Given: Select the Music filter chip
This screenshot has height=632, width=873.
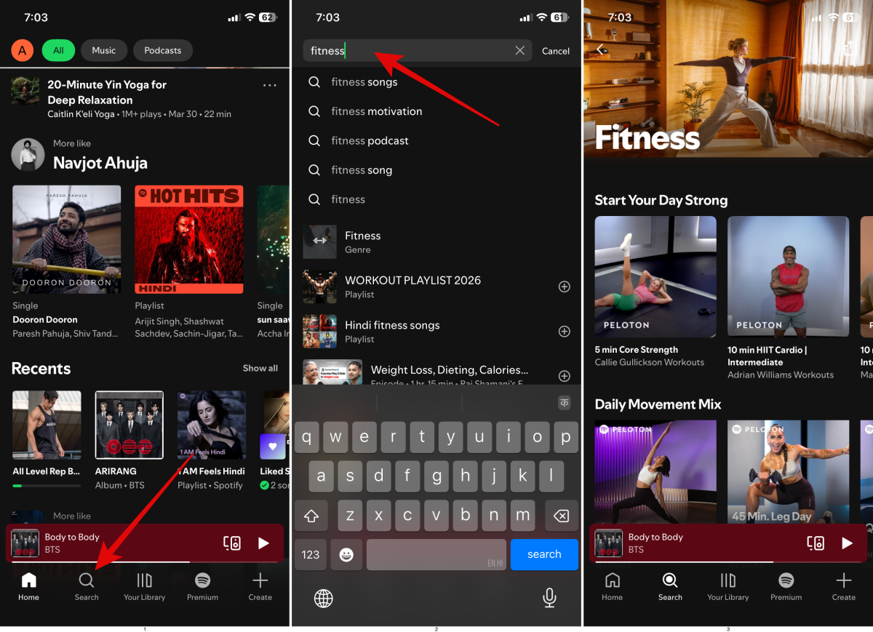Looking at the screenshot, I should (x=103, y=50).
